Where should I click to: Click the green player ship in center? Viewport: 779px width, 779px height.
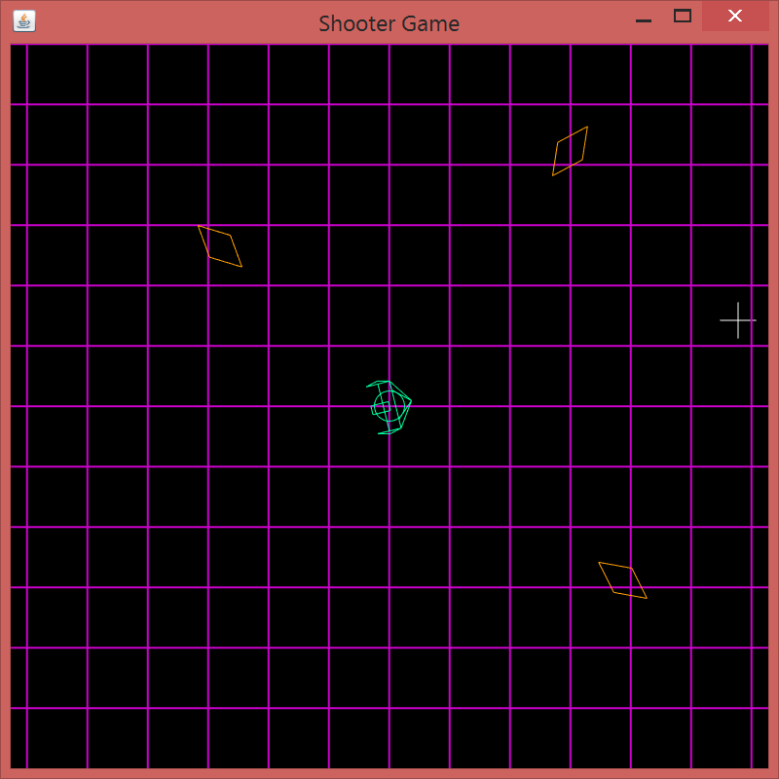389,407
